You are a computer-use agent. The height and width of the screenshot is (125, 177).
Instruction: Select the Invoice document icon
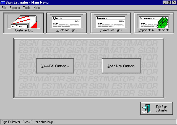111,22
